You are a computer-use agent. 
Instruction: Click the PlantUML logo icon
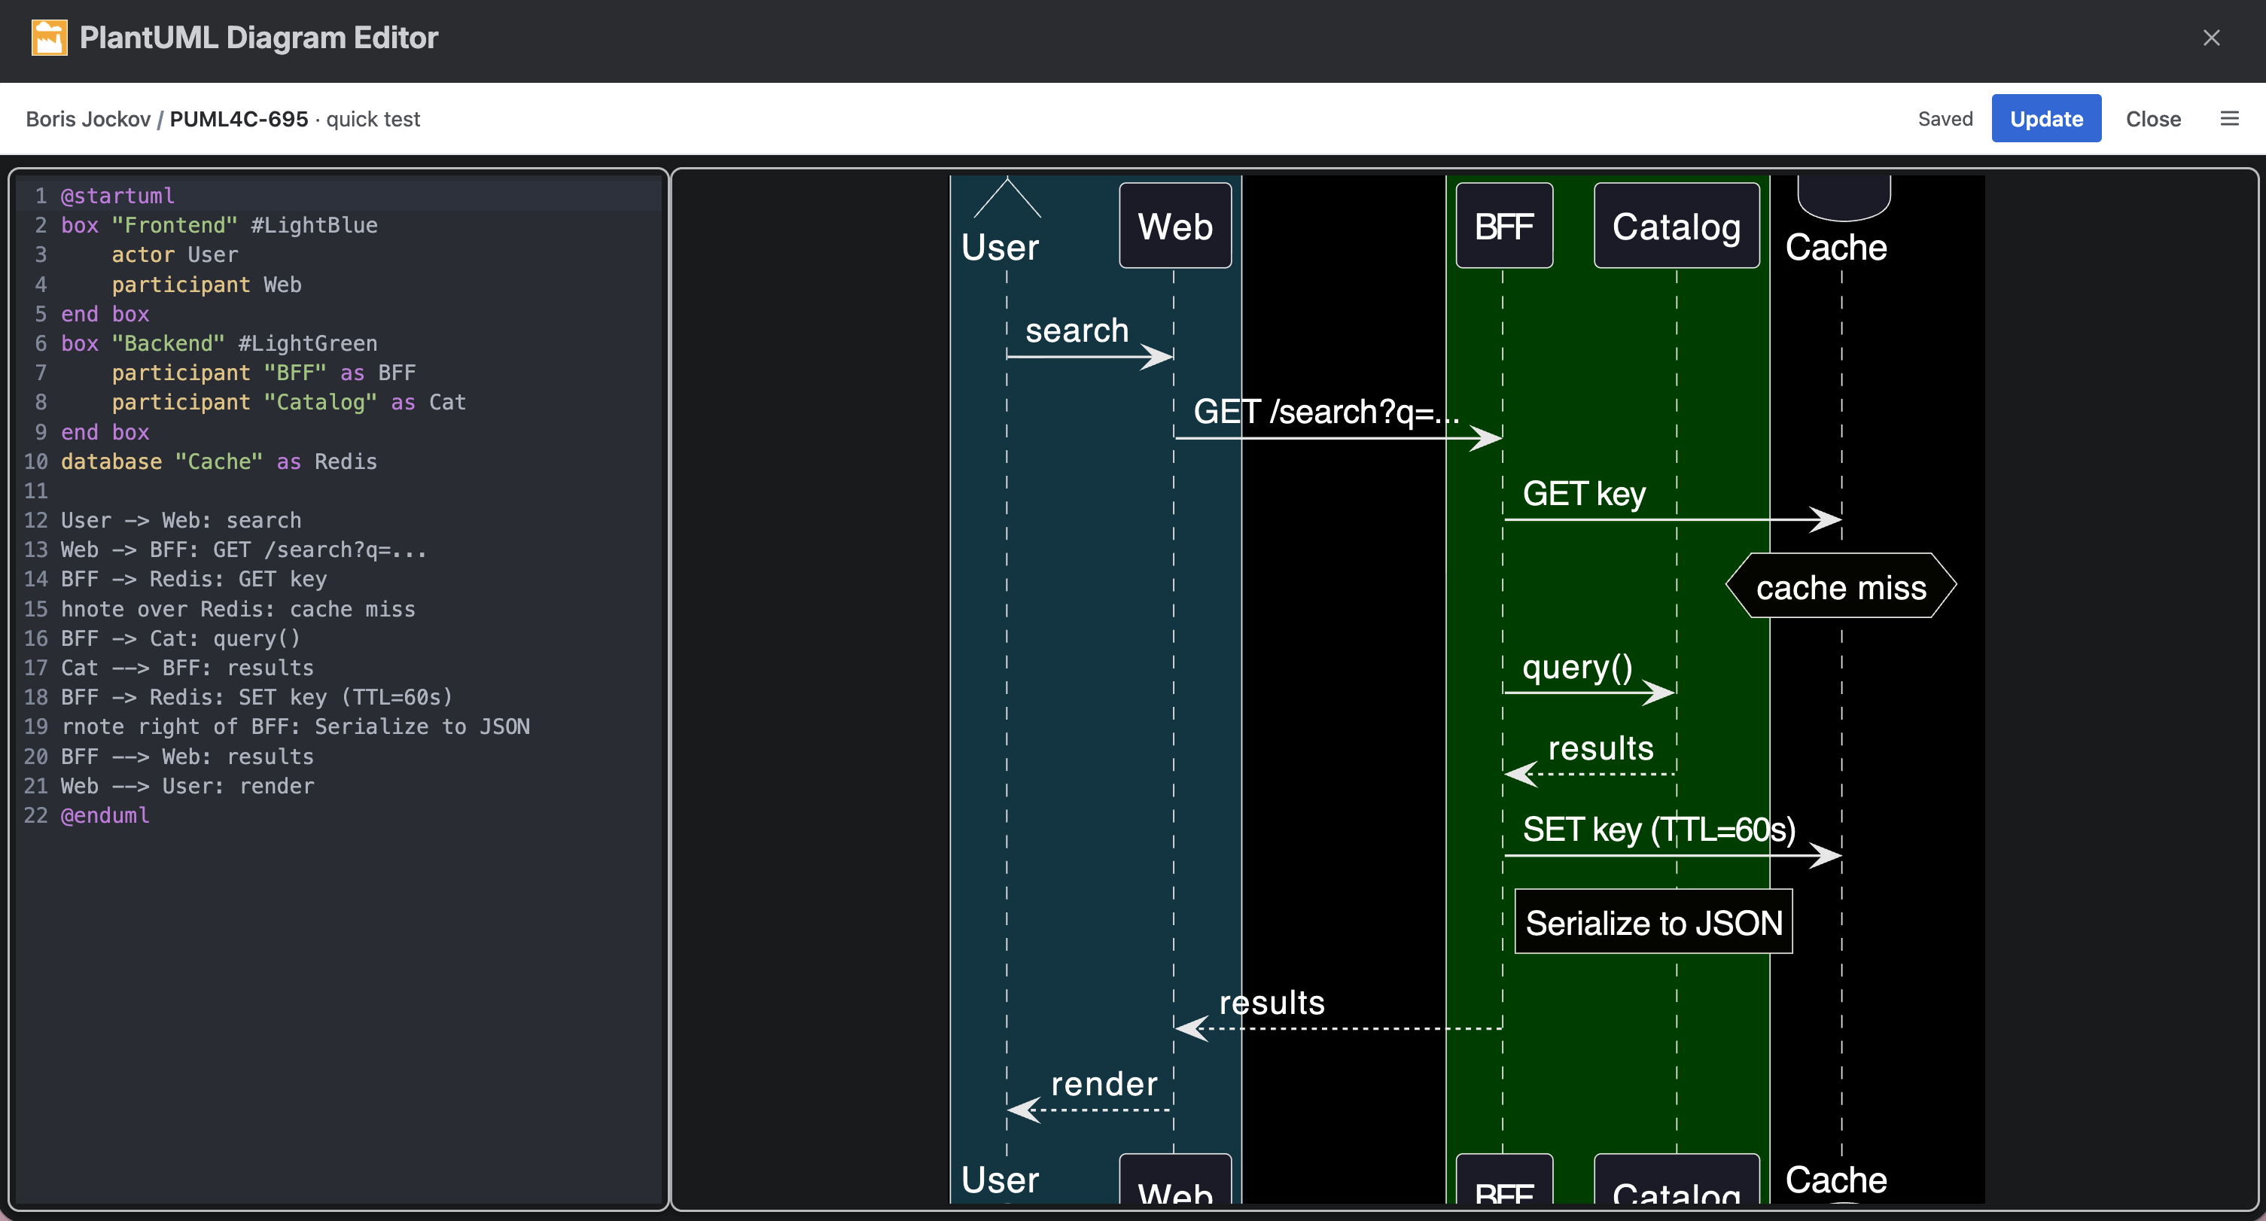pos(49,38)
